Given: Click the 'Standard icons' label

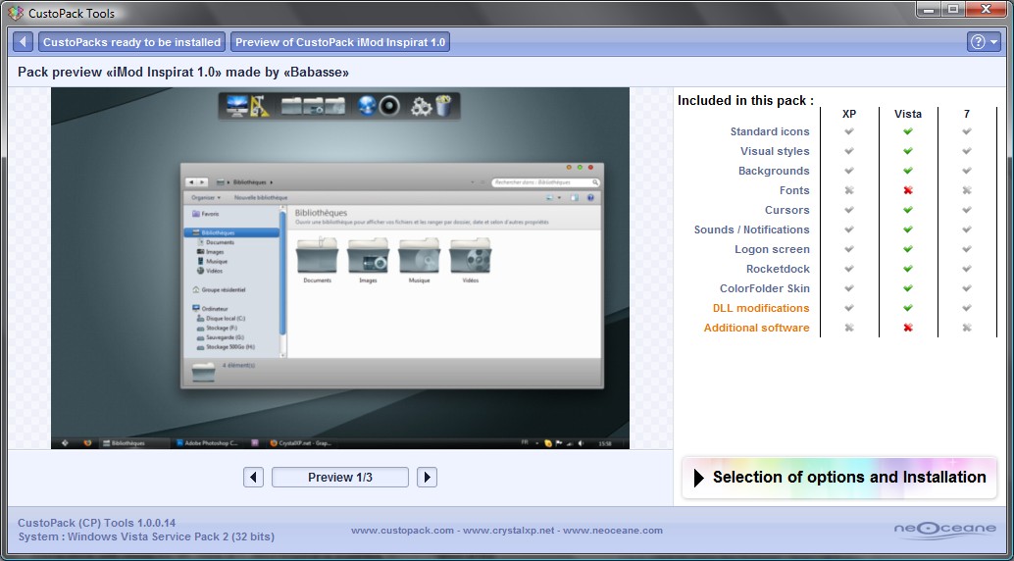Looking at the screenshot, I should pyautogui.click(x=770, y=131).
